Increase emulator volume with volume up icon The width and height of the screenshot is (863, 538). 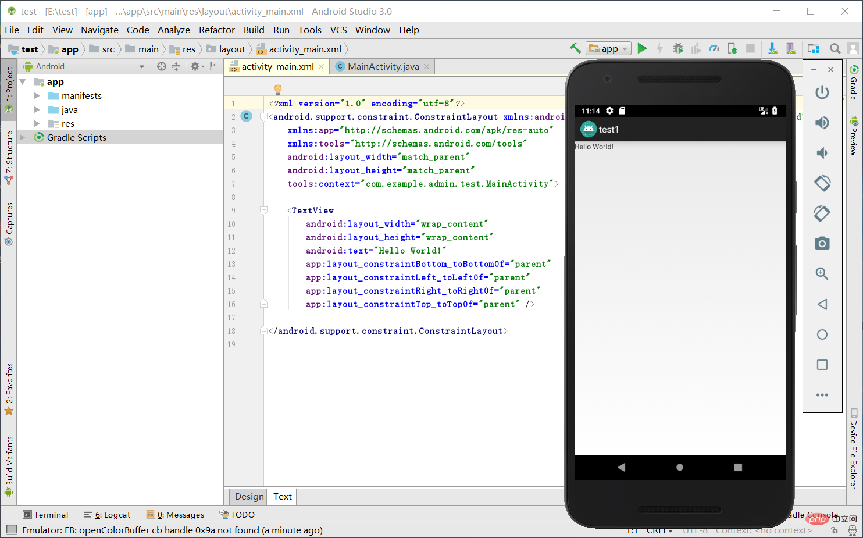pyautogui.click(x=822, y=122)
